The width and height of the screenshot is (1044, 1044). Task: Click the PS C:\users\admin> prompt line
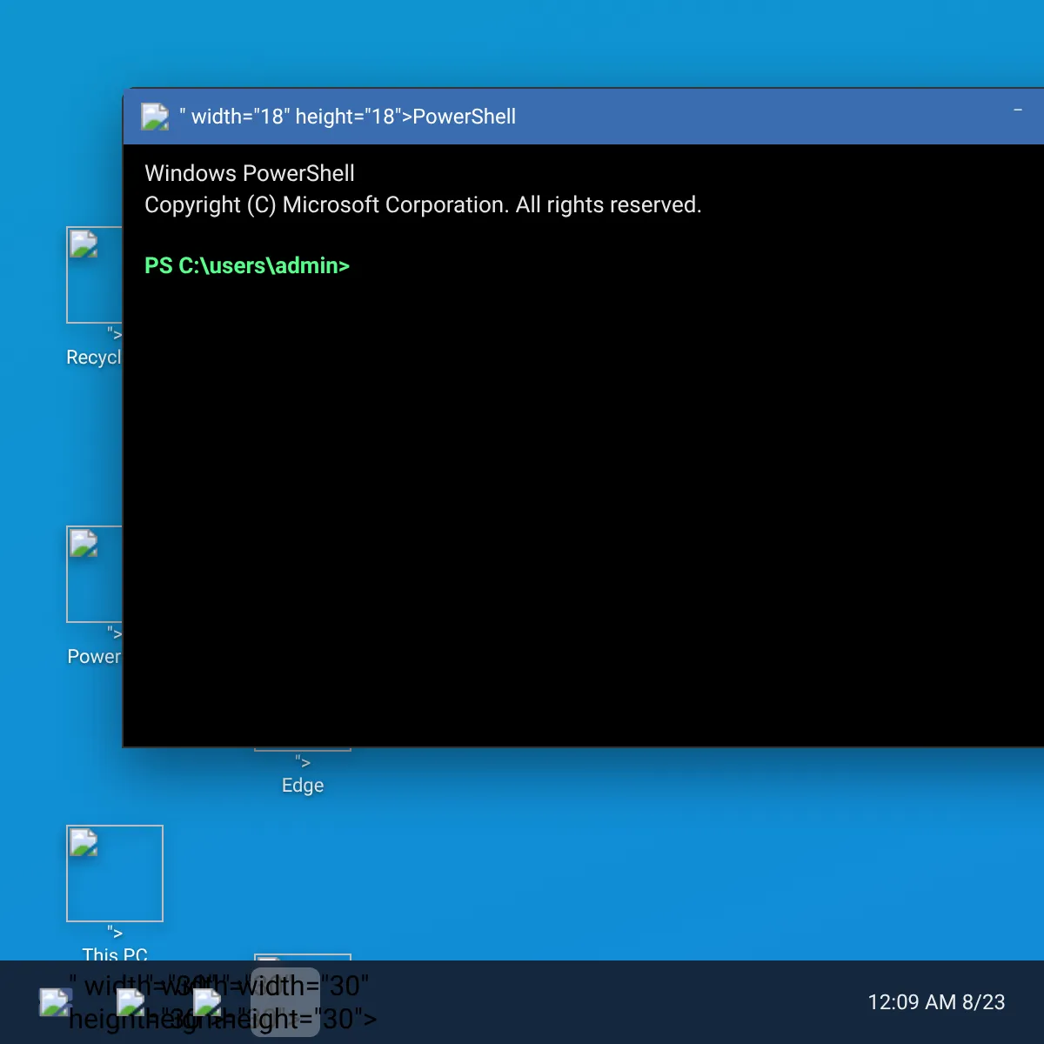[247, 265]
